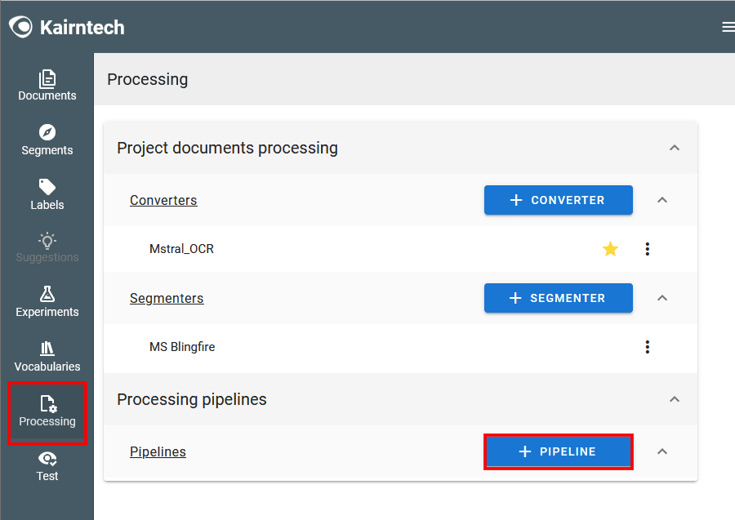Click the add Pipeline button
735x520 pixels.
[x=558, y=451]
